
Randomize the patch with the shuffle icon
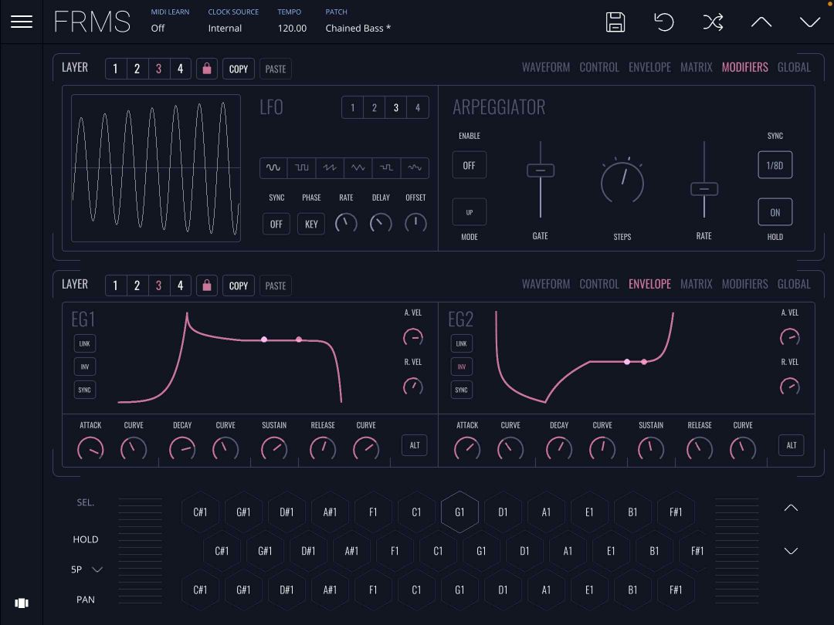713,22
